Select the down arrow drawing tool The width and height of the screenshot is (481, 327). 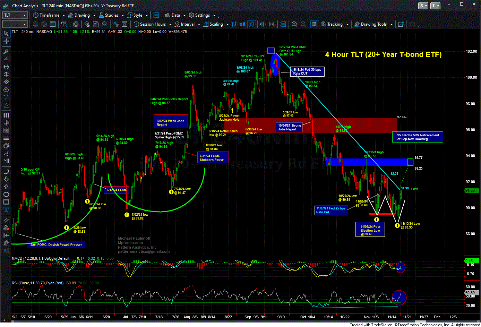click(x=6, y=179)
